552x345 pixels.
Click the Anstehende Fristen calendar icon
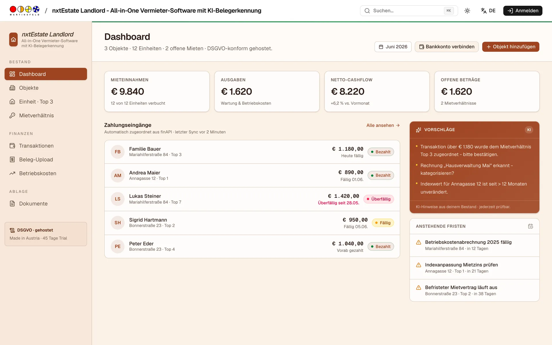pyautogui.click(x=530, y=226)
